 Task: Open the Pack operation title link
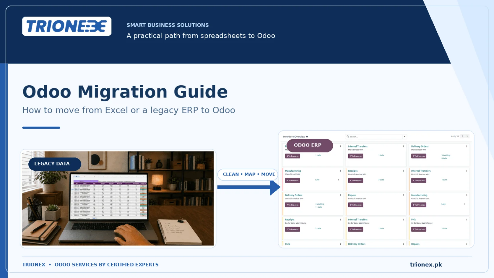[287, 244]
